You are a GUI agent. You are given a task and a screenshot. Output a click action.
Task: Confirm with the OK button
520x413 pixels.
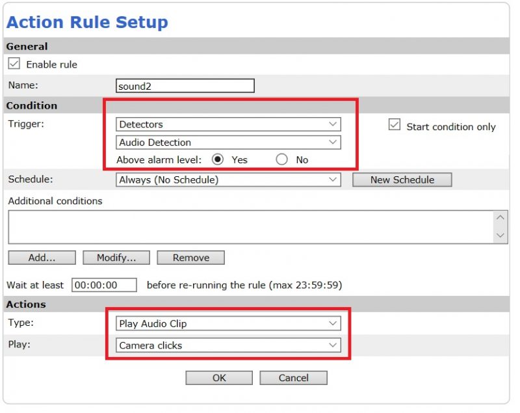[219, 378]
